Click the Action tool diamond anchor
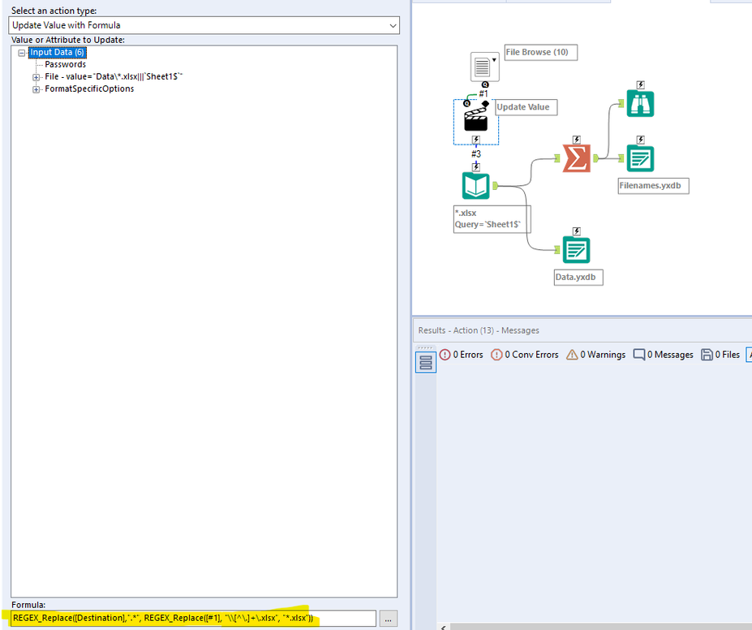This screenshot has height=630, width=752. (x=485, y=104)
